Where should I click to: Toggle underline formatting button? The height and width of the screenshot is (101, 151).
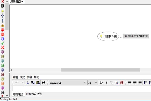coord(111,83)
